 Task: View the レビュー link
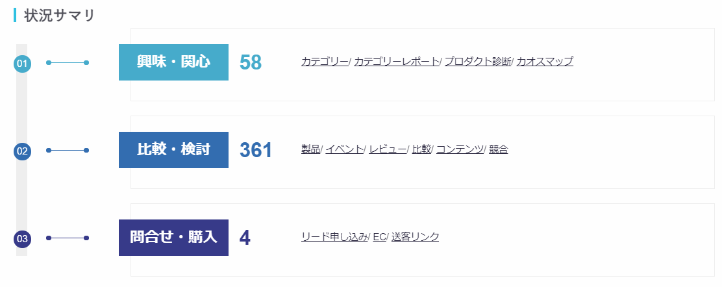(388, 149)
